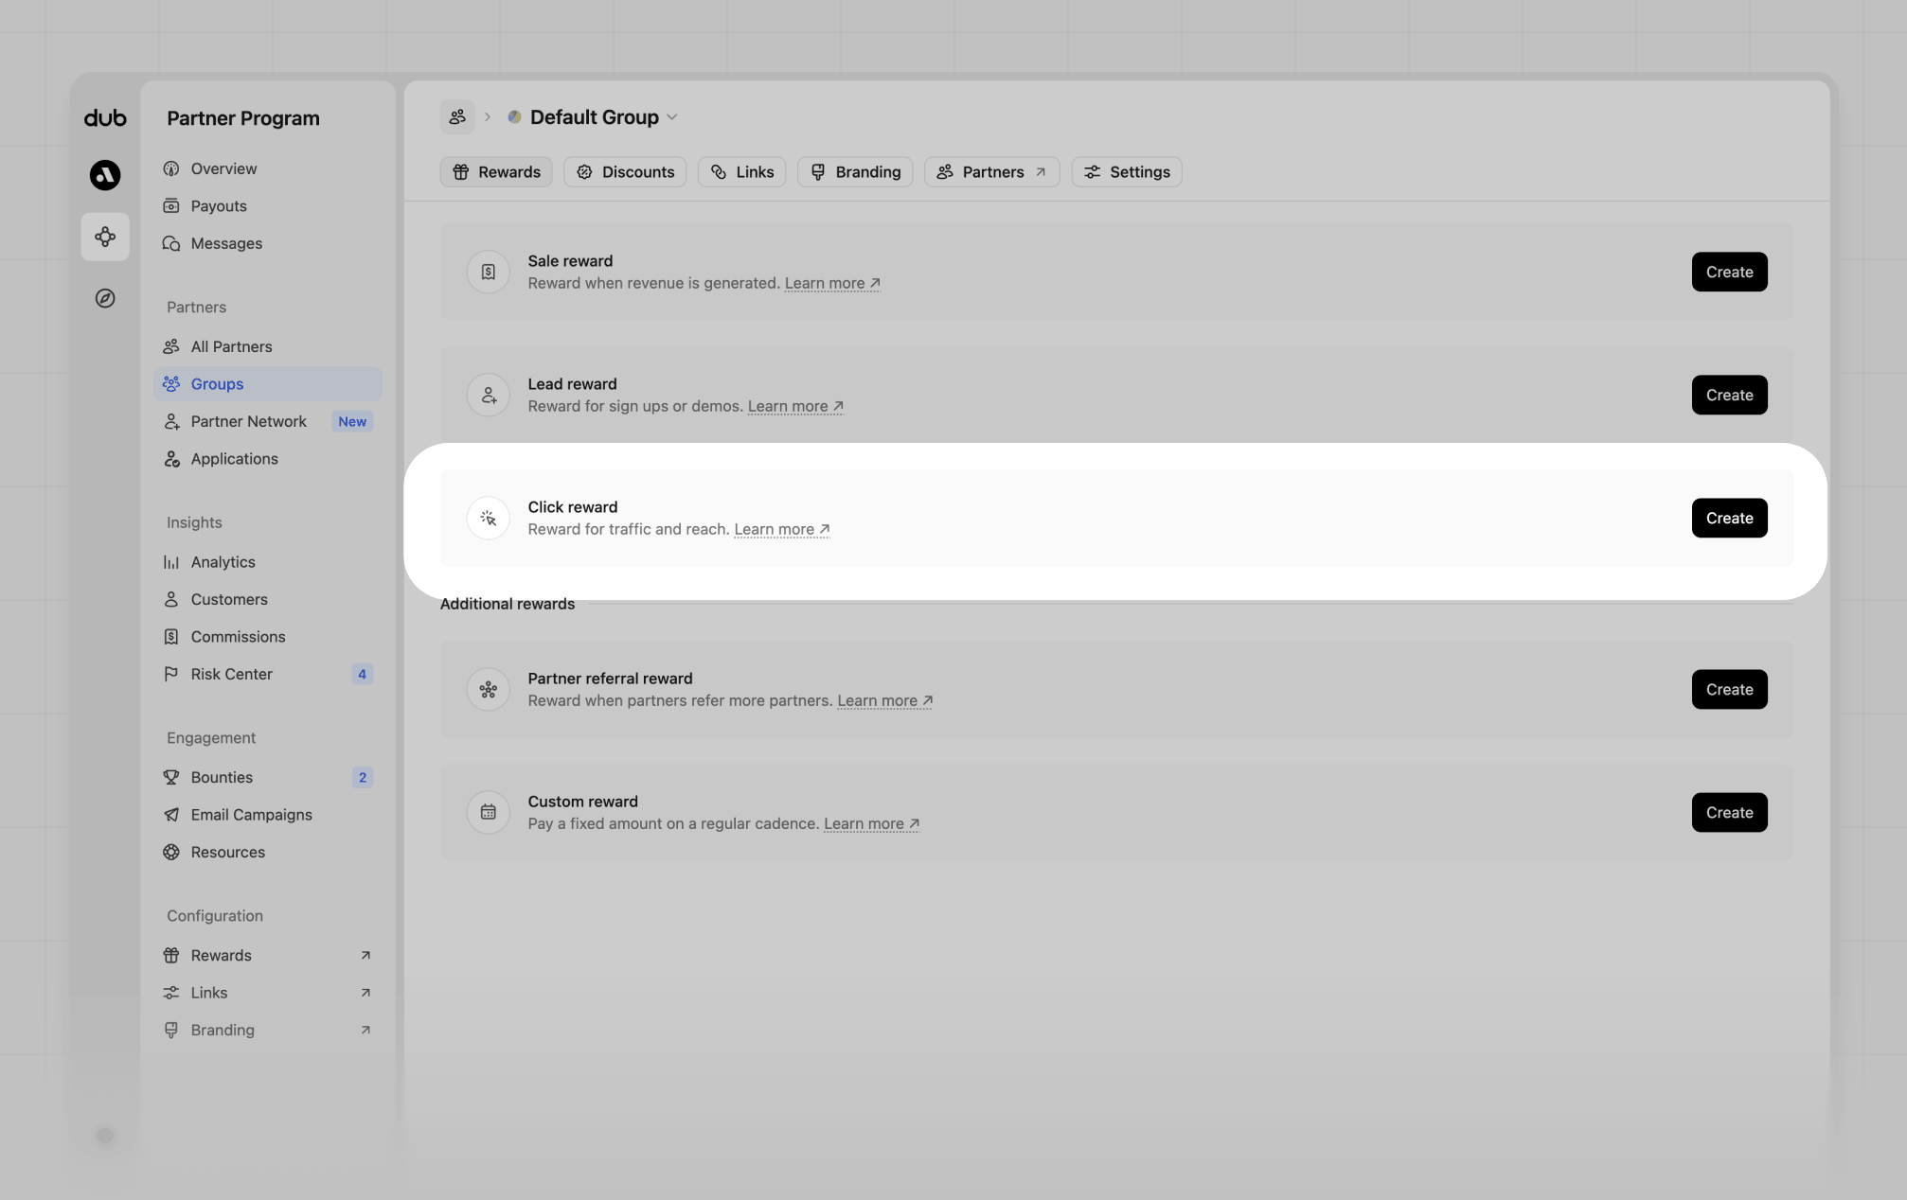1907x1200 pixels.
Task: Open Links under Configuration
Action: [x=268, y=993]
